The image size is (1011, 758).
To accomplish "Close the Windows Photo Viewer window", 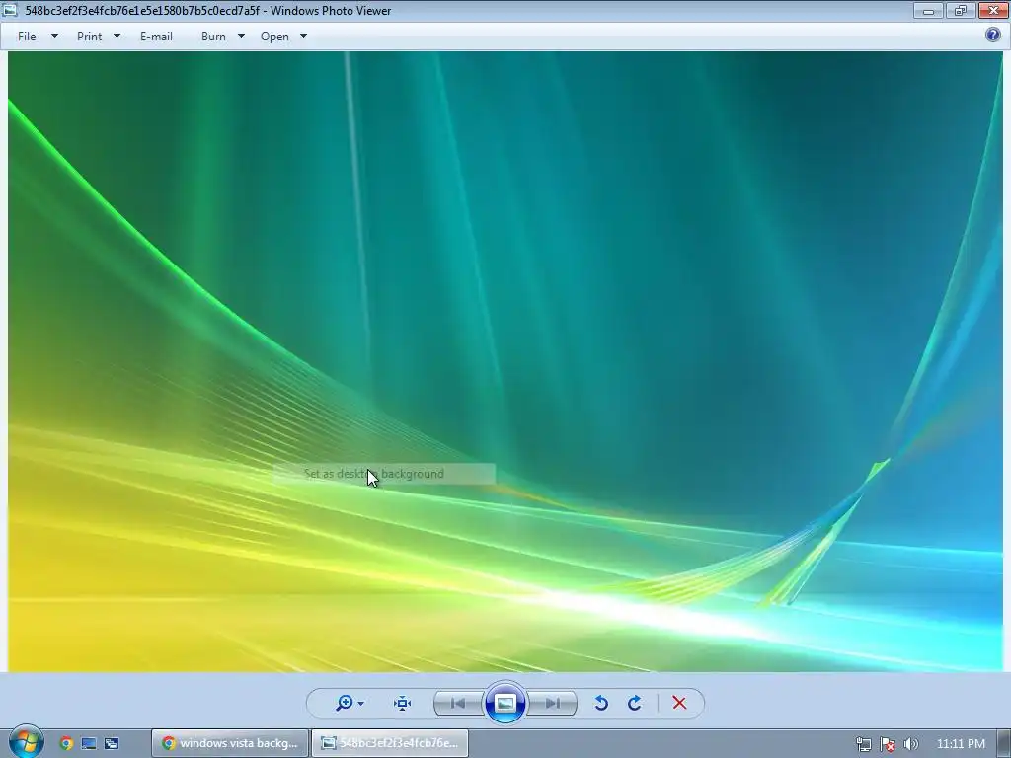I will point(993,10).
